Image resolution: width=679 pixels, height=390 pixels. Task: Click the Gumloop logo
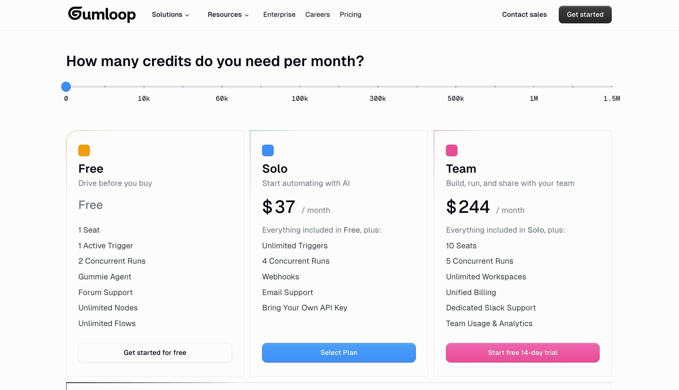102,15
